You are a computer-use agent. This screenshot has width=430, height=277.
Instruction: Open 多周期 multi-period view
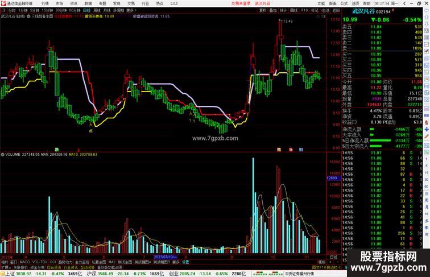(x=118, y=10)
